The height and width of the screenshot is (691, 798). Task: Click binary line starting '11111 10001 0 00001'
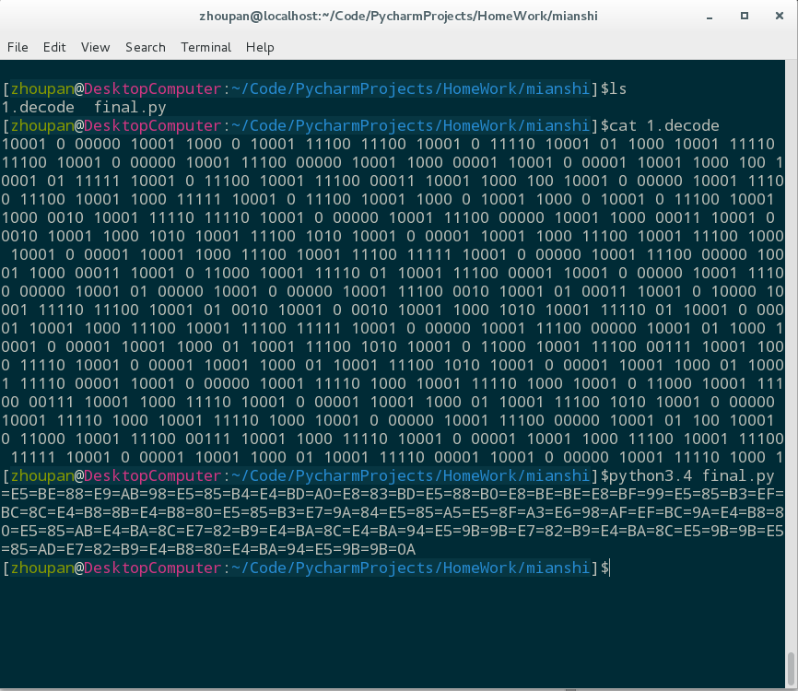click(x=397, y=458)
